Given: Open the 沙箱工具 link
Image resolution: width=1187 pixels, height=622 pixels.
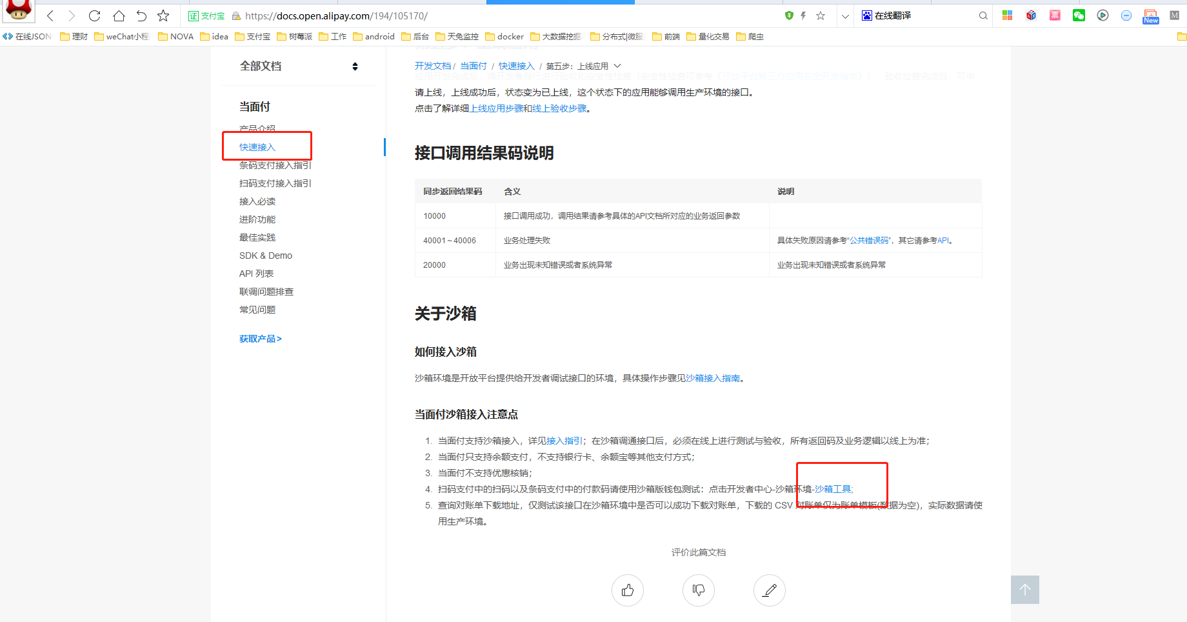Looking at the screenshot, I should click(833, 489).
